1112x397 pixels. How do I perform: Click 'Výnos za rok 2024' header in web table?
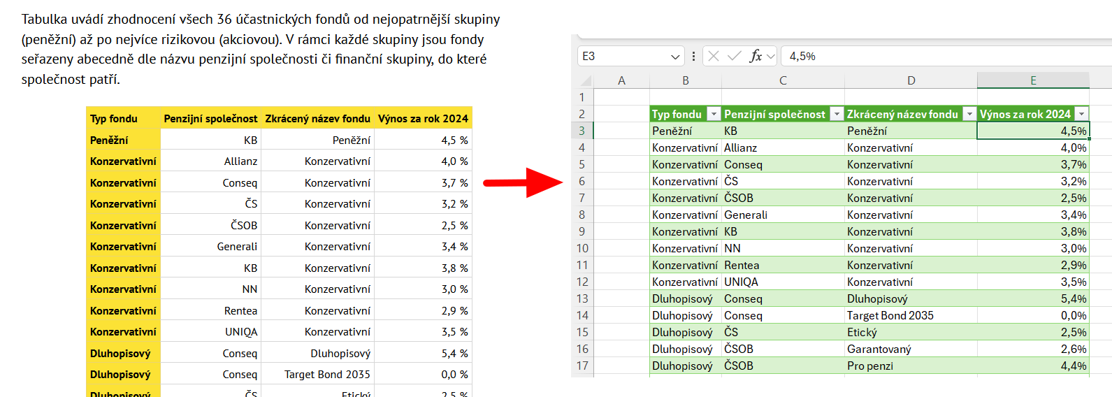click(423, 119)
